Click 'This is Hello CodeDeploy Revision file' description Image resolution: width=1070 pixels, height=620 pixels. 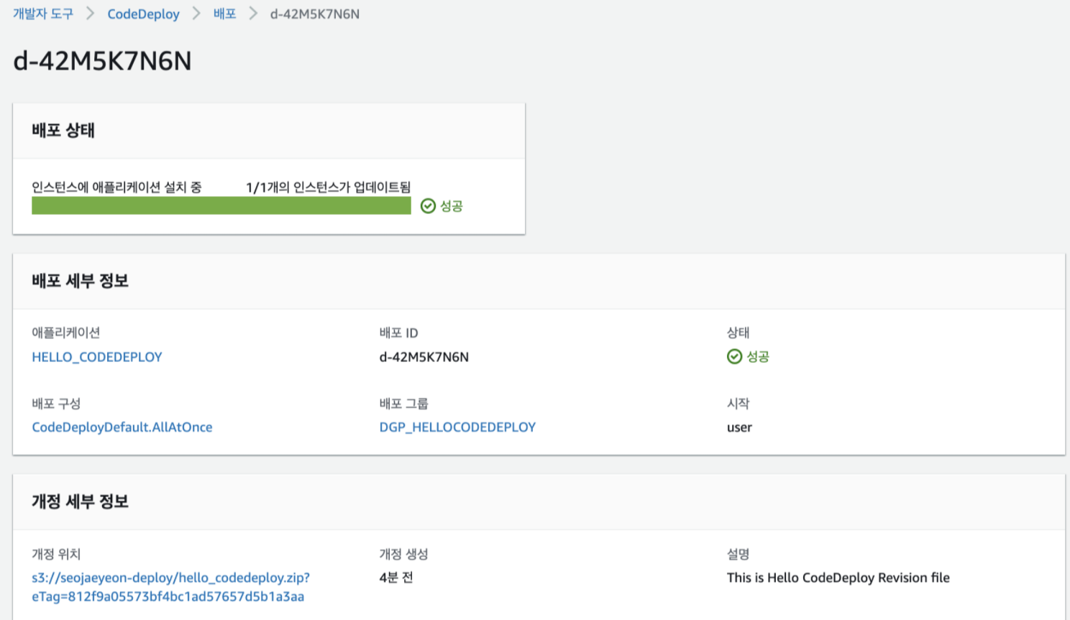point(838,578)
